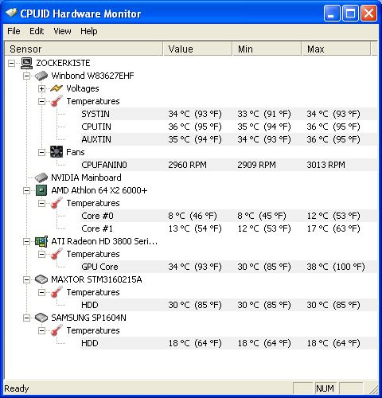
Task: Collapse Temperatures under SAMSUNG SP1604N
Action: (x=41, y=330)
